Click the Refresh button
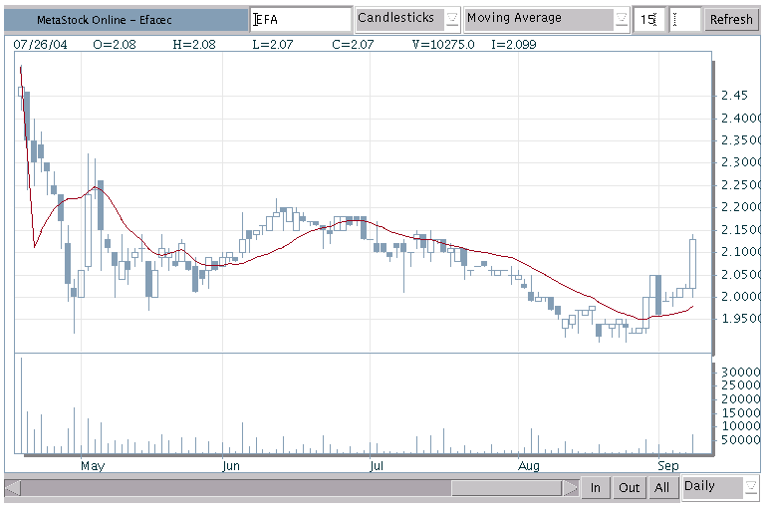This screenshot has width=768, height=508. point(731,20)
